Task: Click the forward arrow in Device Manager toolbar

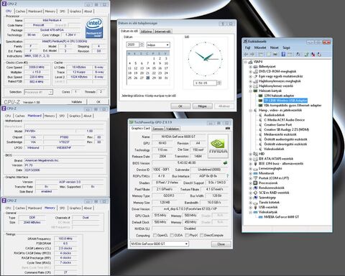Action: pyautogui.click(x=252, y=55)
